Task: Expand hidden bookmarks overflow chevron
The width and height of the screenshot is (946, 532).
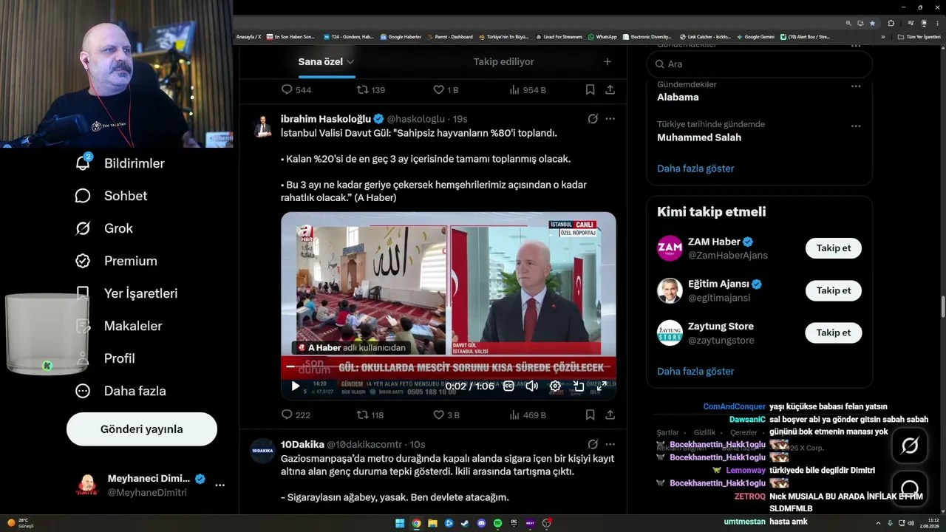Action: coord(883,37)
